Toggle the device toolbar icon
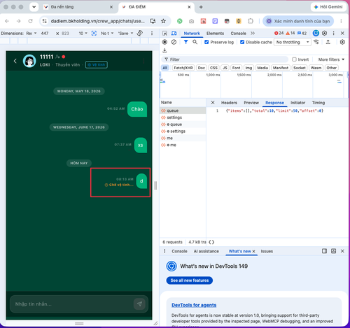This screenshot has height=328, width=350. click(174, 34)
